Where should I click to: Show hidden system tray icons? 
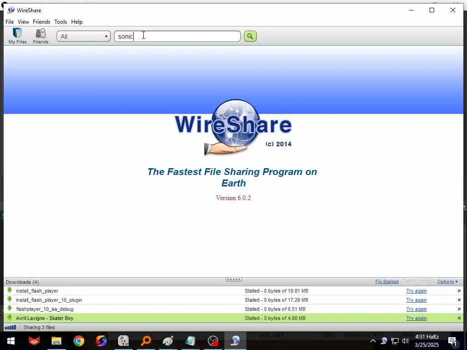373,341
